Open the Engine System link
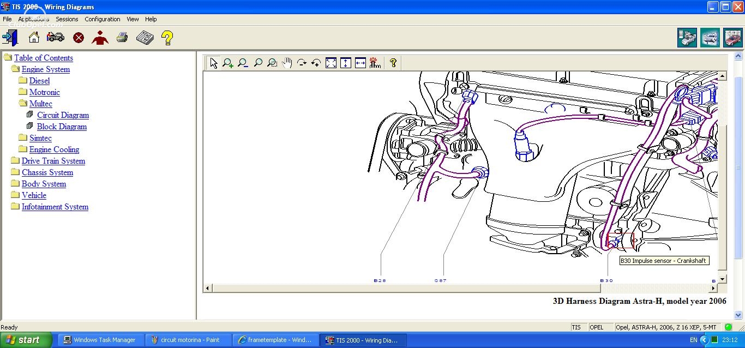 click(x=46, y=69)
